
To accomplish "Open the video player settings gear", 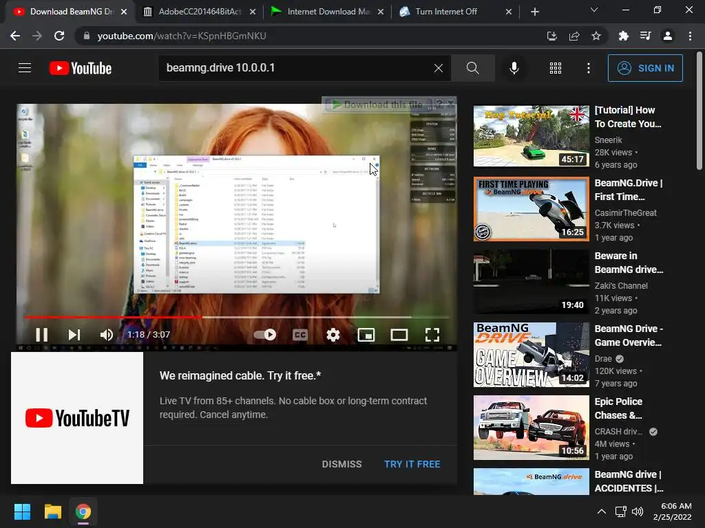I will (333, 335).
